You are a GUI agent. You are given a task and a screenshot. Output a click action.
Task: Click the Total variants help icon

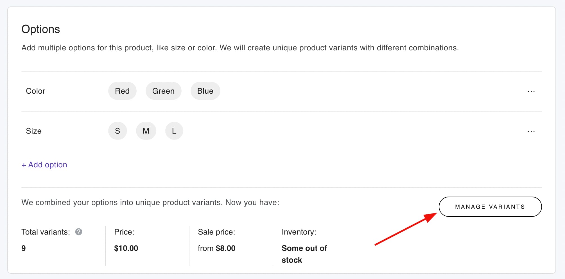click(79, 232)
